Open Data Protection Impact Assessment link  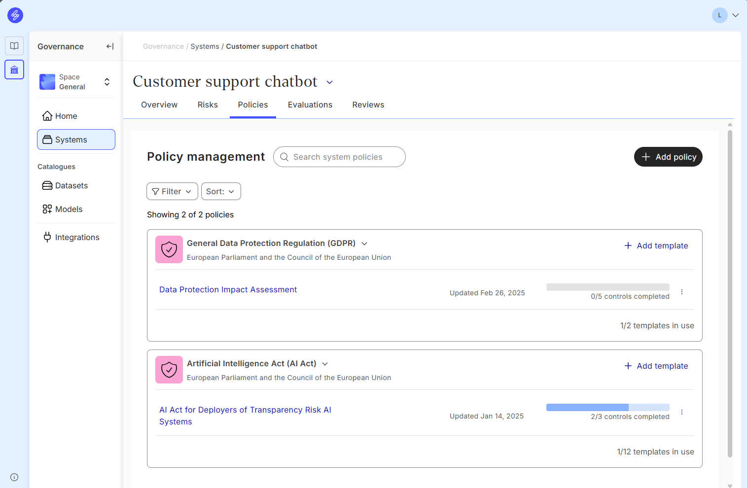(x=228, y=289)
